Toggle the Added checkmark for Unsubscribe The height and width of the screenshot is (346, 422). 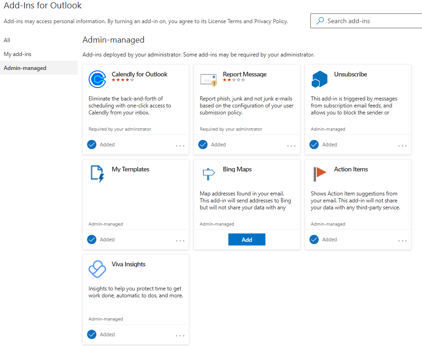click(314, 145)
